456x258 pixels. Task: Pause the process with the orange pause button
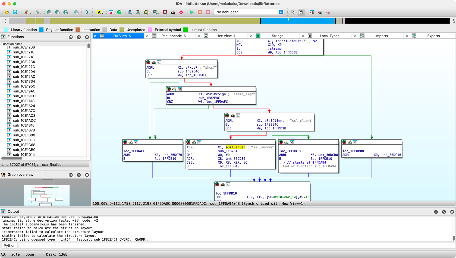[x=200, y=12]
